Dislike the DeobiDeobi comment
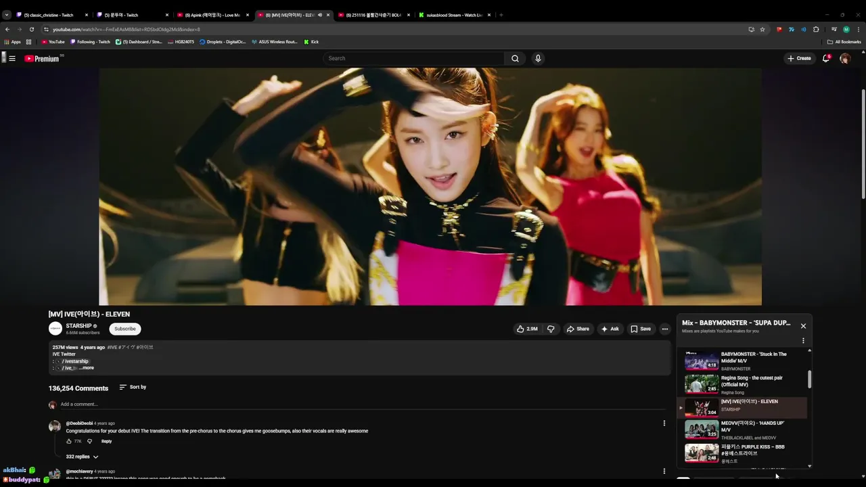Viewport: 866px width, 487px height. [89, 441]
